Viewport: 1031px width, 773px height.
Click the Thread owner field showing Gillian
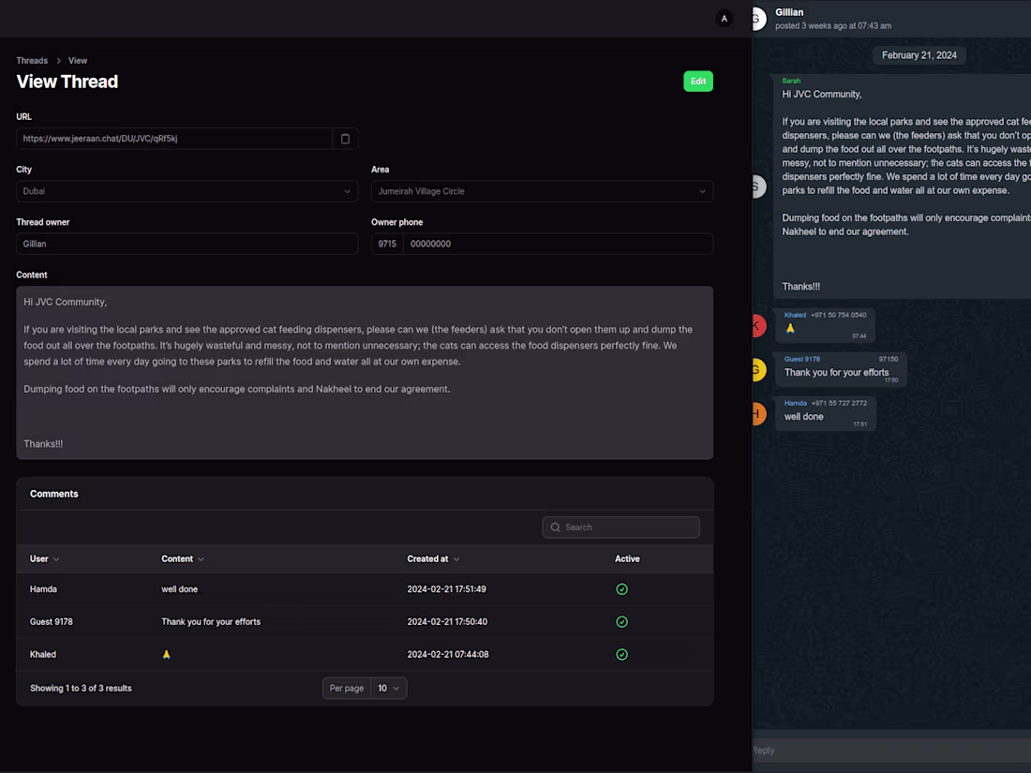pos(187,244)
